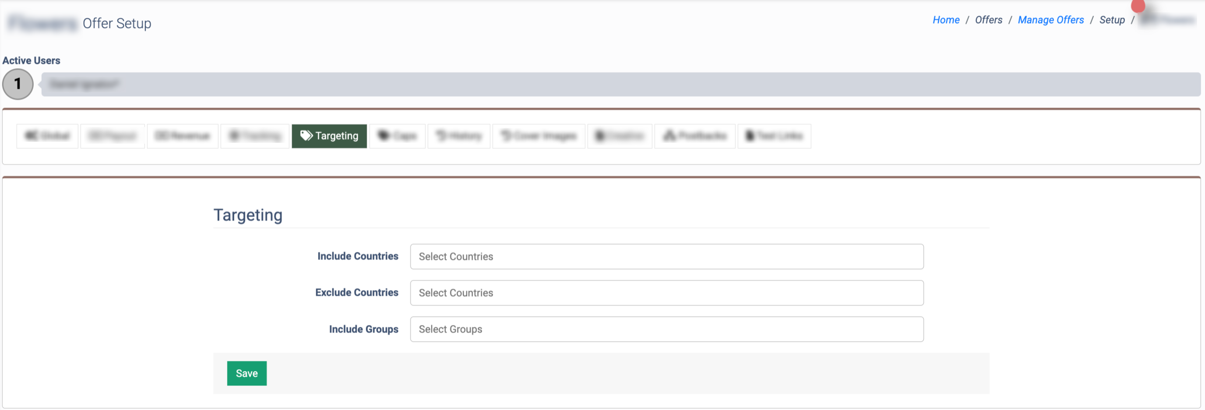
Task: Switch to the Payout tab
Action: pos(112,136)
